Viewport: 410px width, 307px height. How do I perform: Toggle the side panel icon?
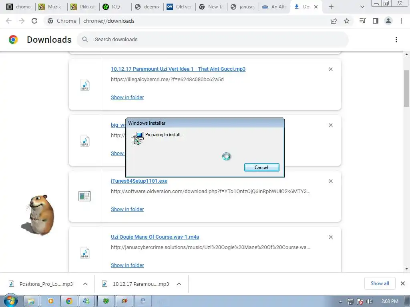click(x=376, y=21)
